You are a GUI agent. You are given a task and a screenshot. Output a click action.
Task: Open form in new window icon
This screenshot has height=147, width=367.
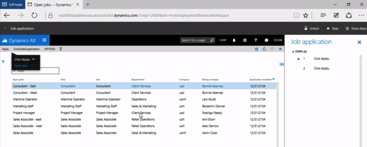pyautogui.click(x=272, y=49)
